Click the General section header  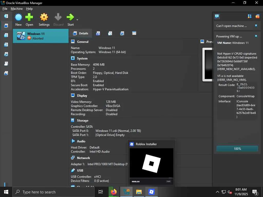point(82,42)
